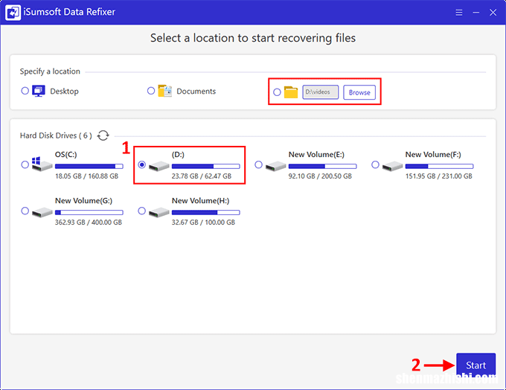The height and width of the screenshot is (390, 506).
Task: Click the New Volume(F:) name label
Action: (433, 155)
